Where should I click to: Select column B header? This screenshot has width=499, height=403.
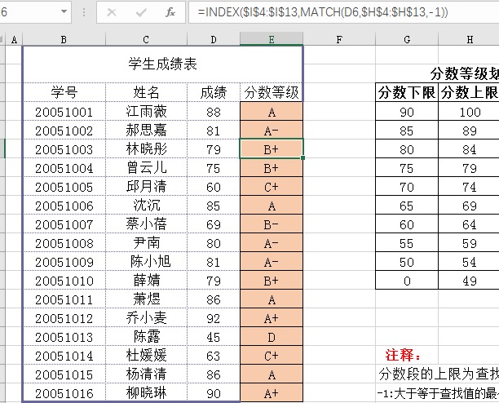(64, 39)
